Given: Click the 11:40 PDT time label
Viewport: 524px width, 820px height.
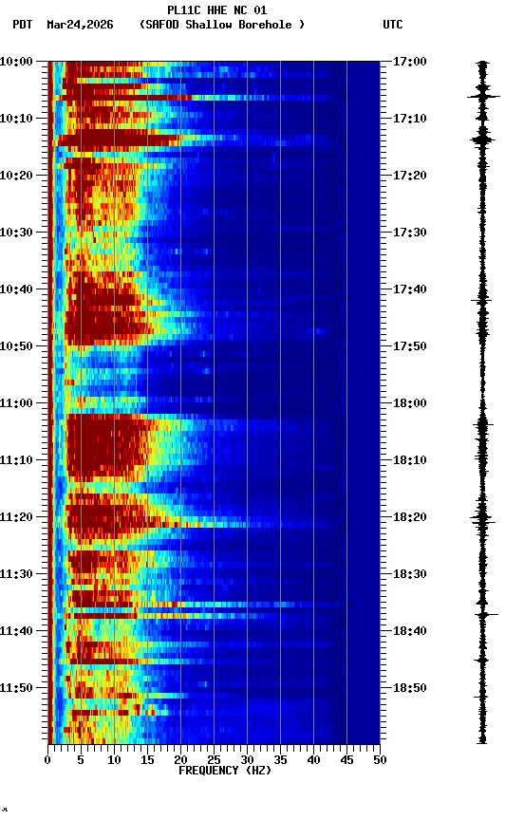Looking at the screenshot, I should 16,632.
